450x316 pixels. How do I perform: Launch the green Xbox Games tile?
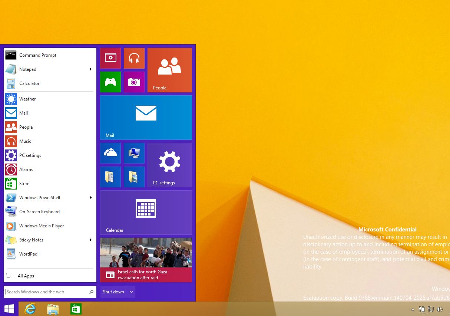[110, 82]
